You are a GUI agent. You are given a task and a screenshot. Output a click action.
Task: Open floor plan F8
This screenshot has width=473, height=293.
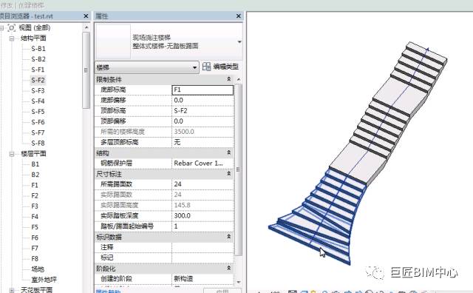(35, 259)
